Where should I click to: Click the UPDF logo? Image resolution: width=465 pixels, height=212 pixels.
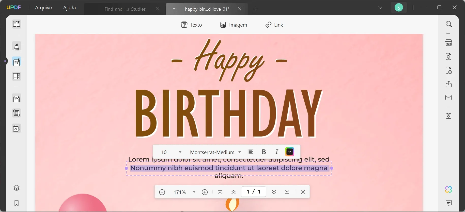pyautogui.click(x=14, y=7)
